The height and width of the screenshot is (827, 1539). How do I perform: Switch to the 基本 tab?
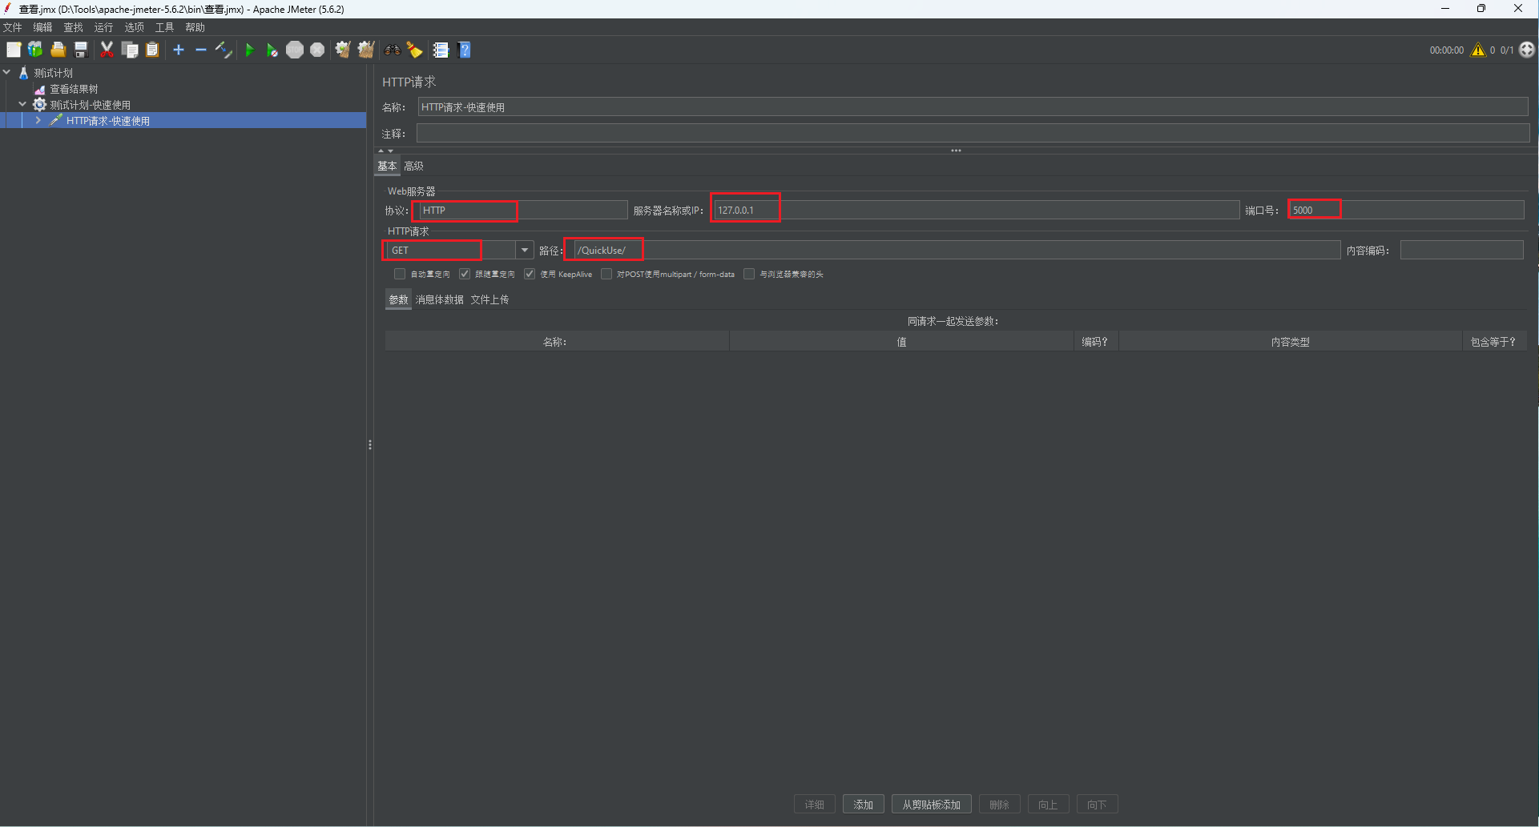(x=387, y=166)
